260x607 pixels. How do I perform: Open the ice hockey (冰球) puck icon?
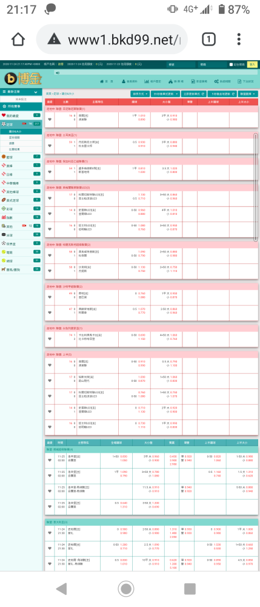[4, 234]
